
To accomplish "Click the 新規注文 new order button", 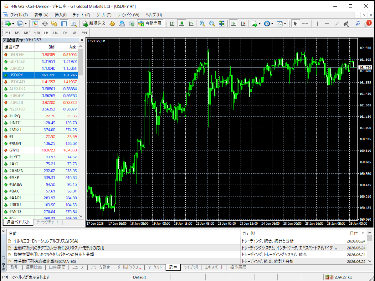I will click(94, 23).
